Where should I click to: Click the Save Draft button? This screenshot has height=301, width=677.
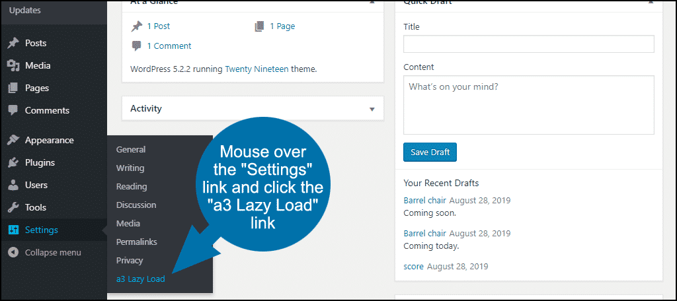point(430,152)
